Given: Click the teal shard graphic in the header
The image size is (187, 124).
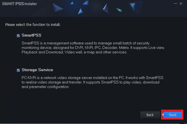Looking at the screenshot, I should [x=119, y=9].
